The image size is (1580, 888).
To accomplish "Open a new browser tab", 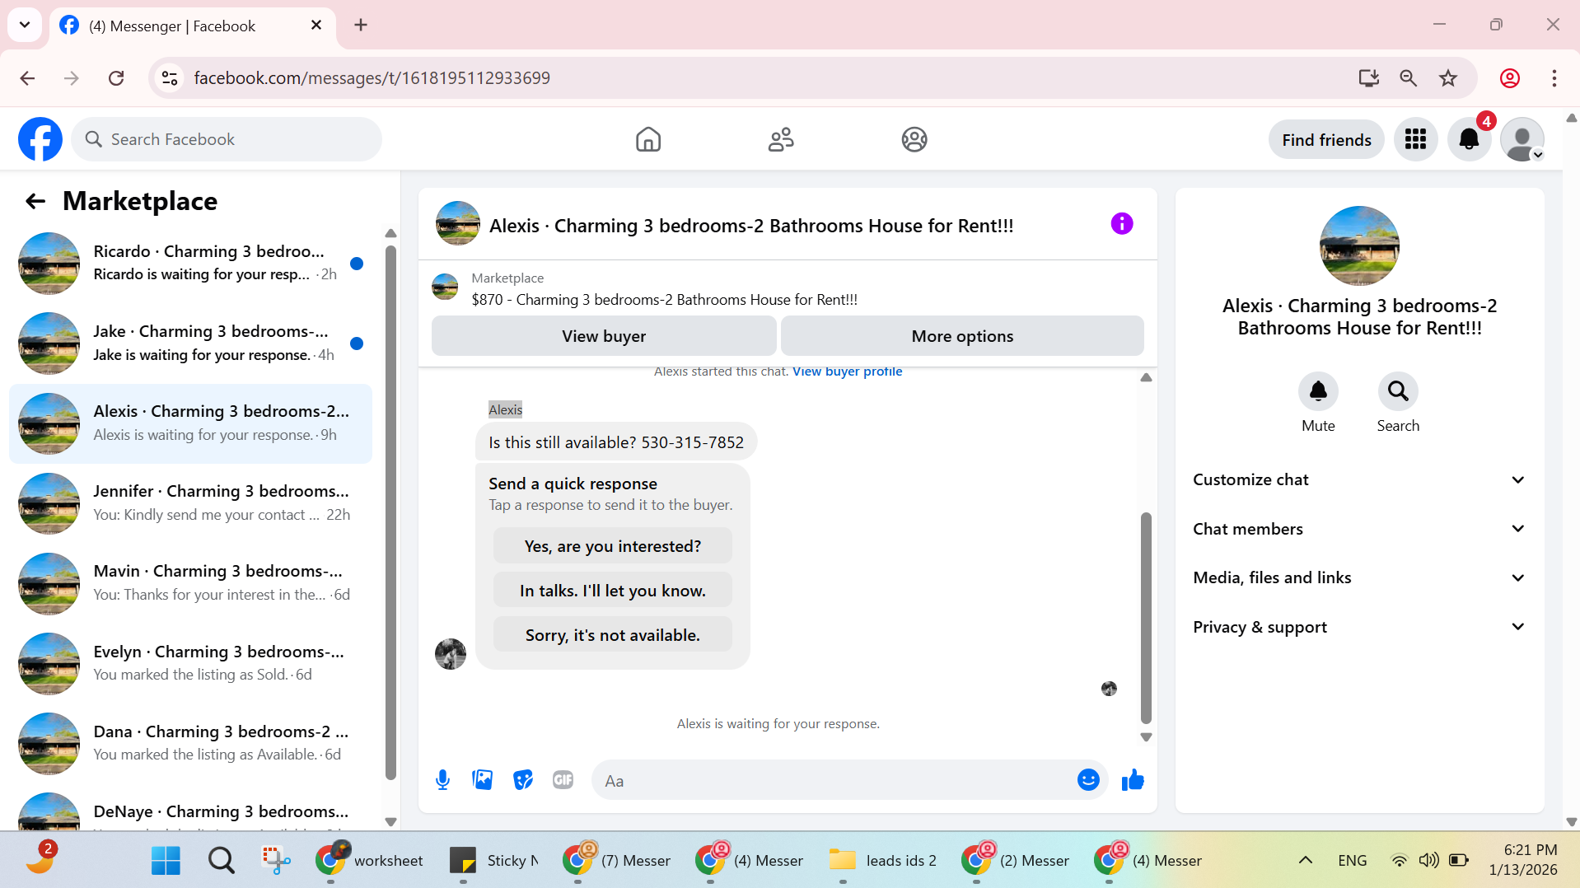I will click(361, 25).
